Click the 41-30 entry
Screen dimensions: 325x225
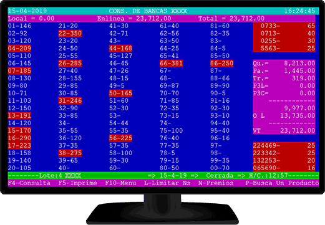point(119,26)
